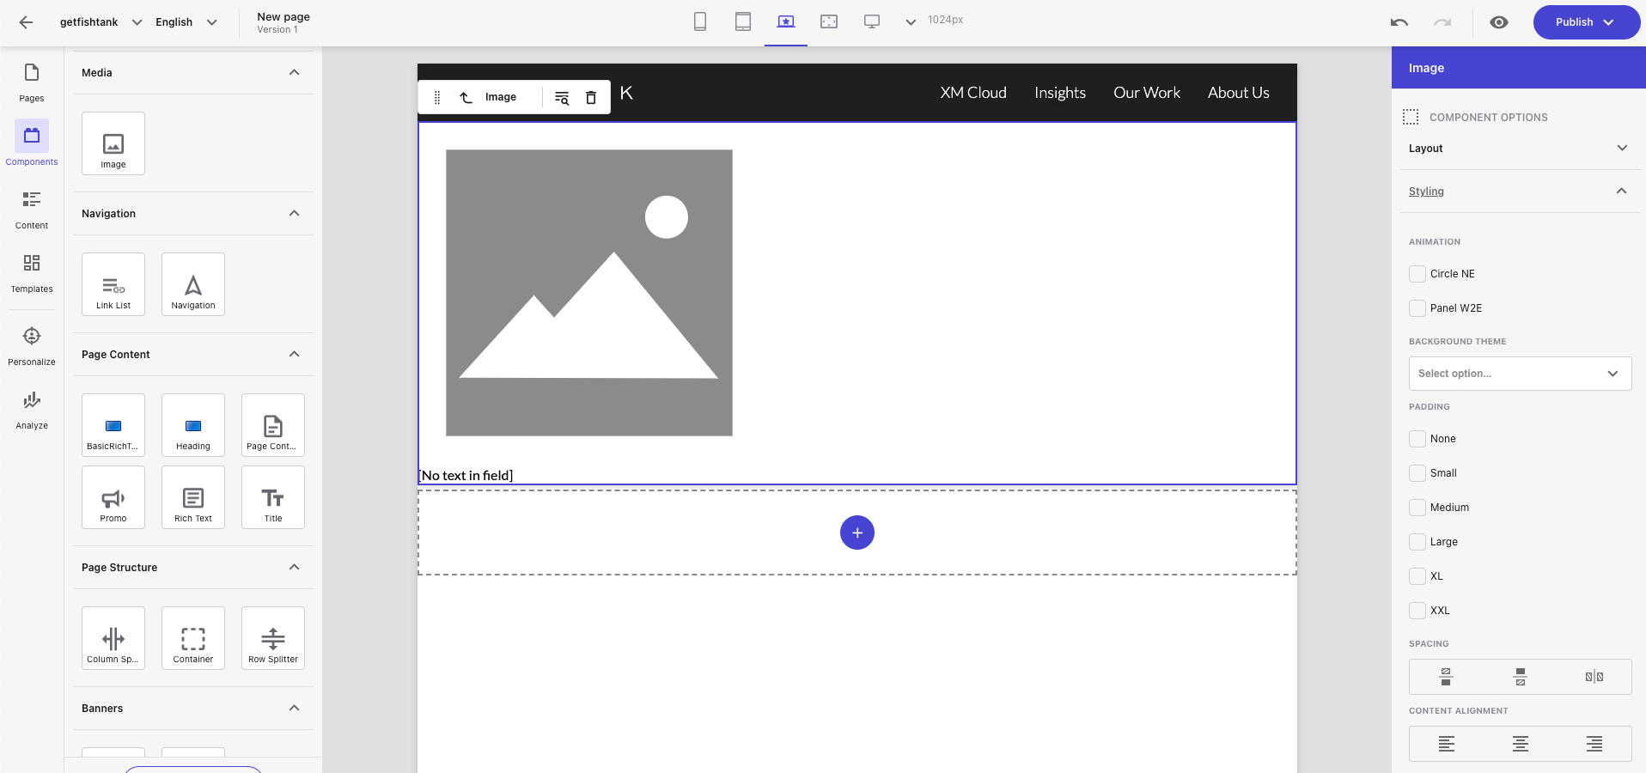Add a new component with plus button
Viewport: 1646px width, 773px height.
click(857, 533)
